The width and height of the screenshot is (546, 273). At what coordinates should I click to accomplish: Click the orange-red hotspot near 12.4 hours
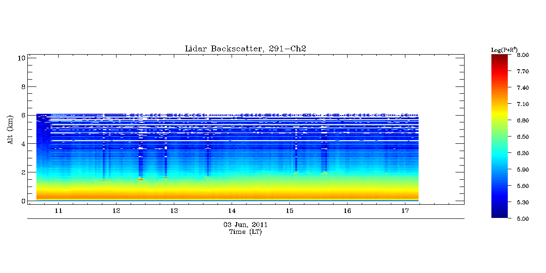pos(141,179)
